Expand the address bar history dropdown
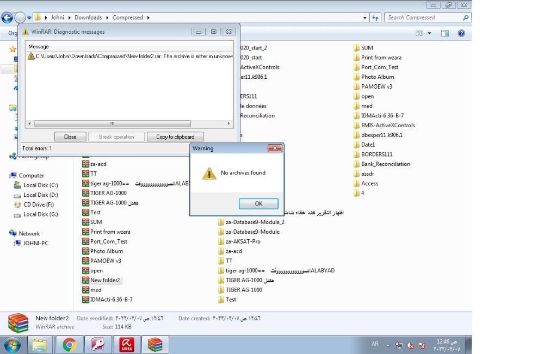 pos(366,17)
